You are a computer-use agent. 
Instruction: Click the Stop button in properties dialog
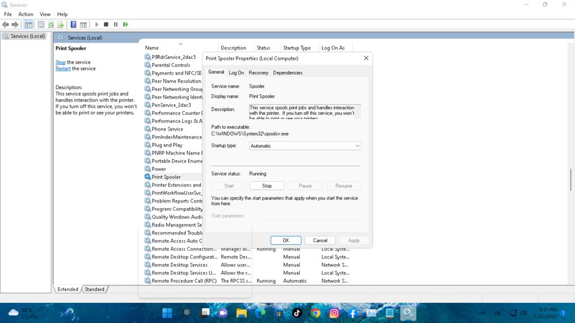267,186
